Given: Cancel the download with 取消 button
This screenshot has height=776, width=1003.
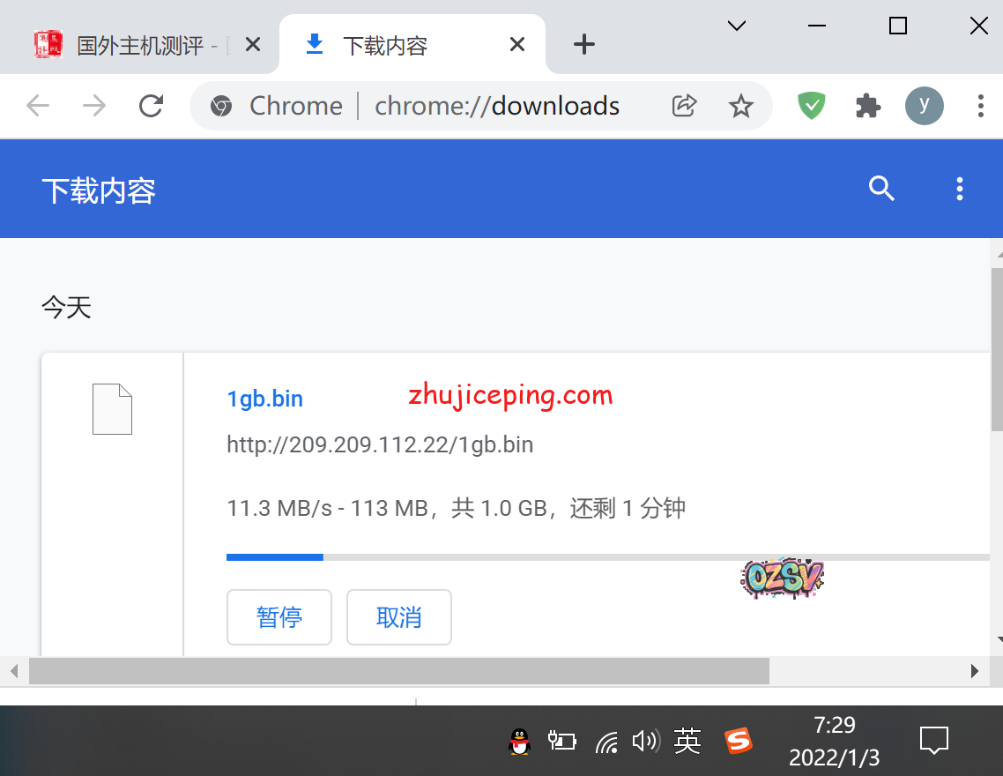Looking at the screenshot, I should pos(398,617).
